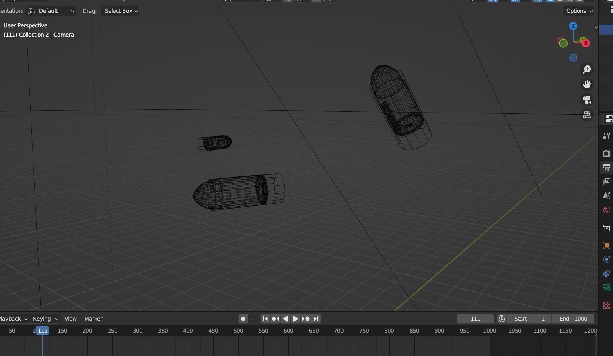Toggle the auto keying record button

tap(243, 319)
